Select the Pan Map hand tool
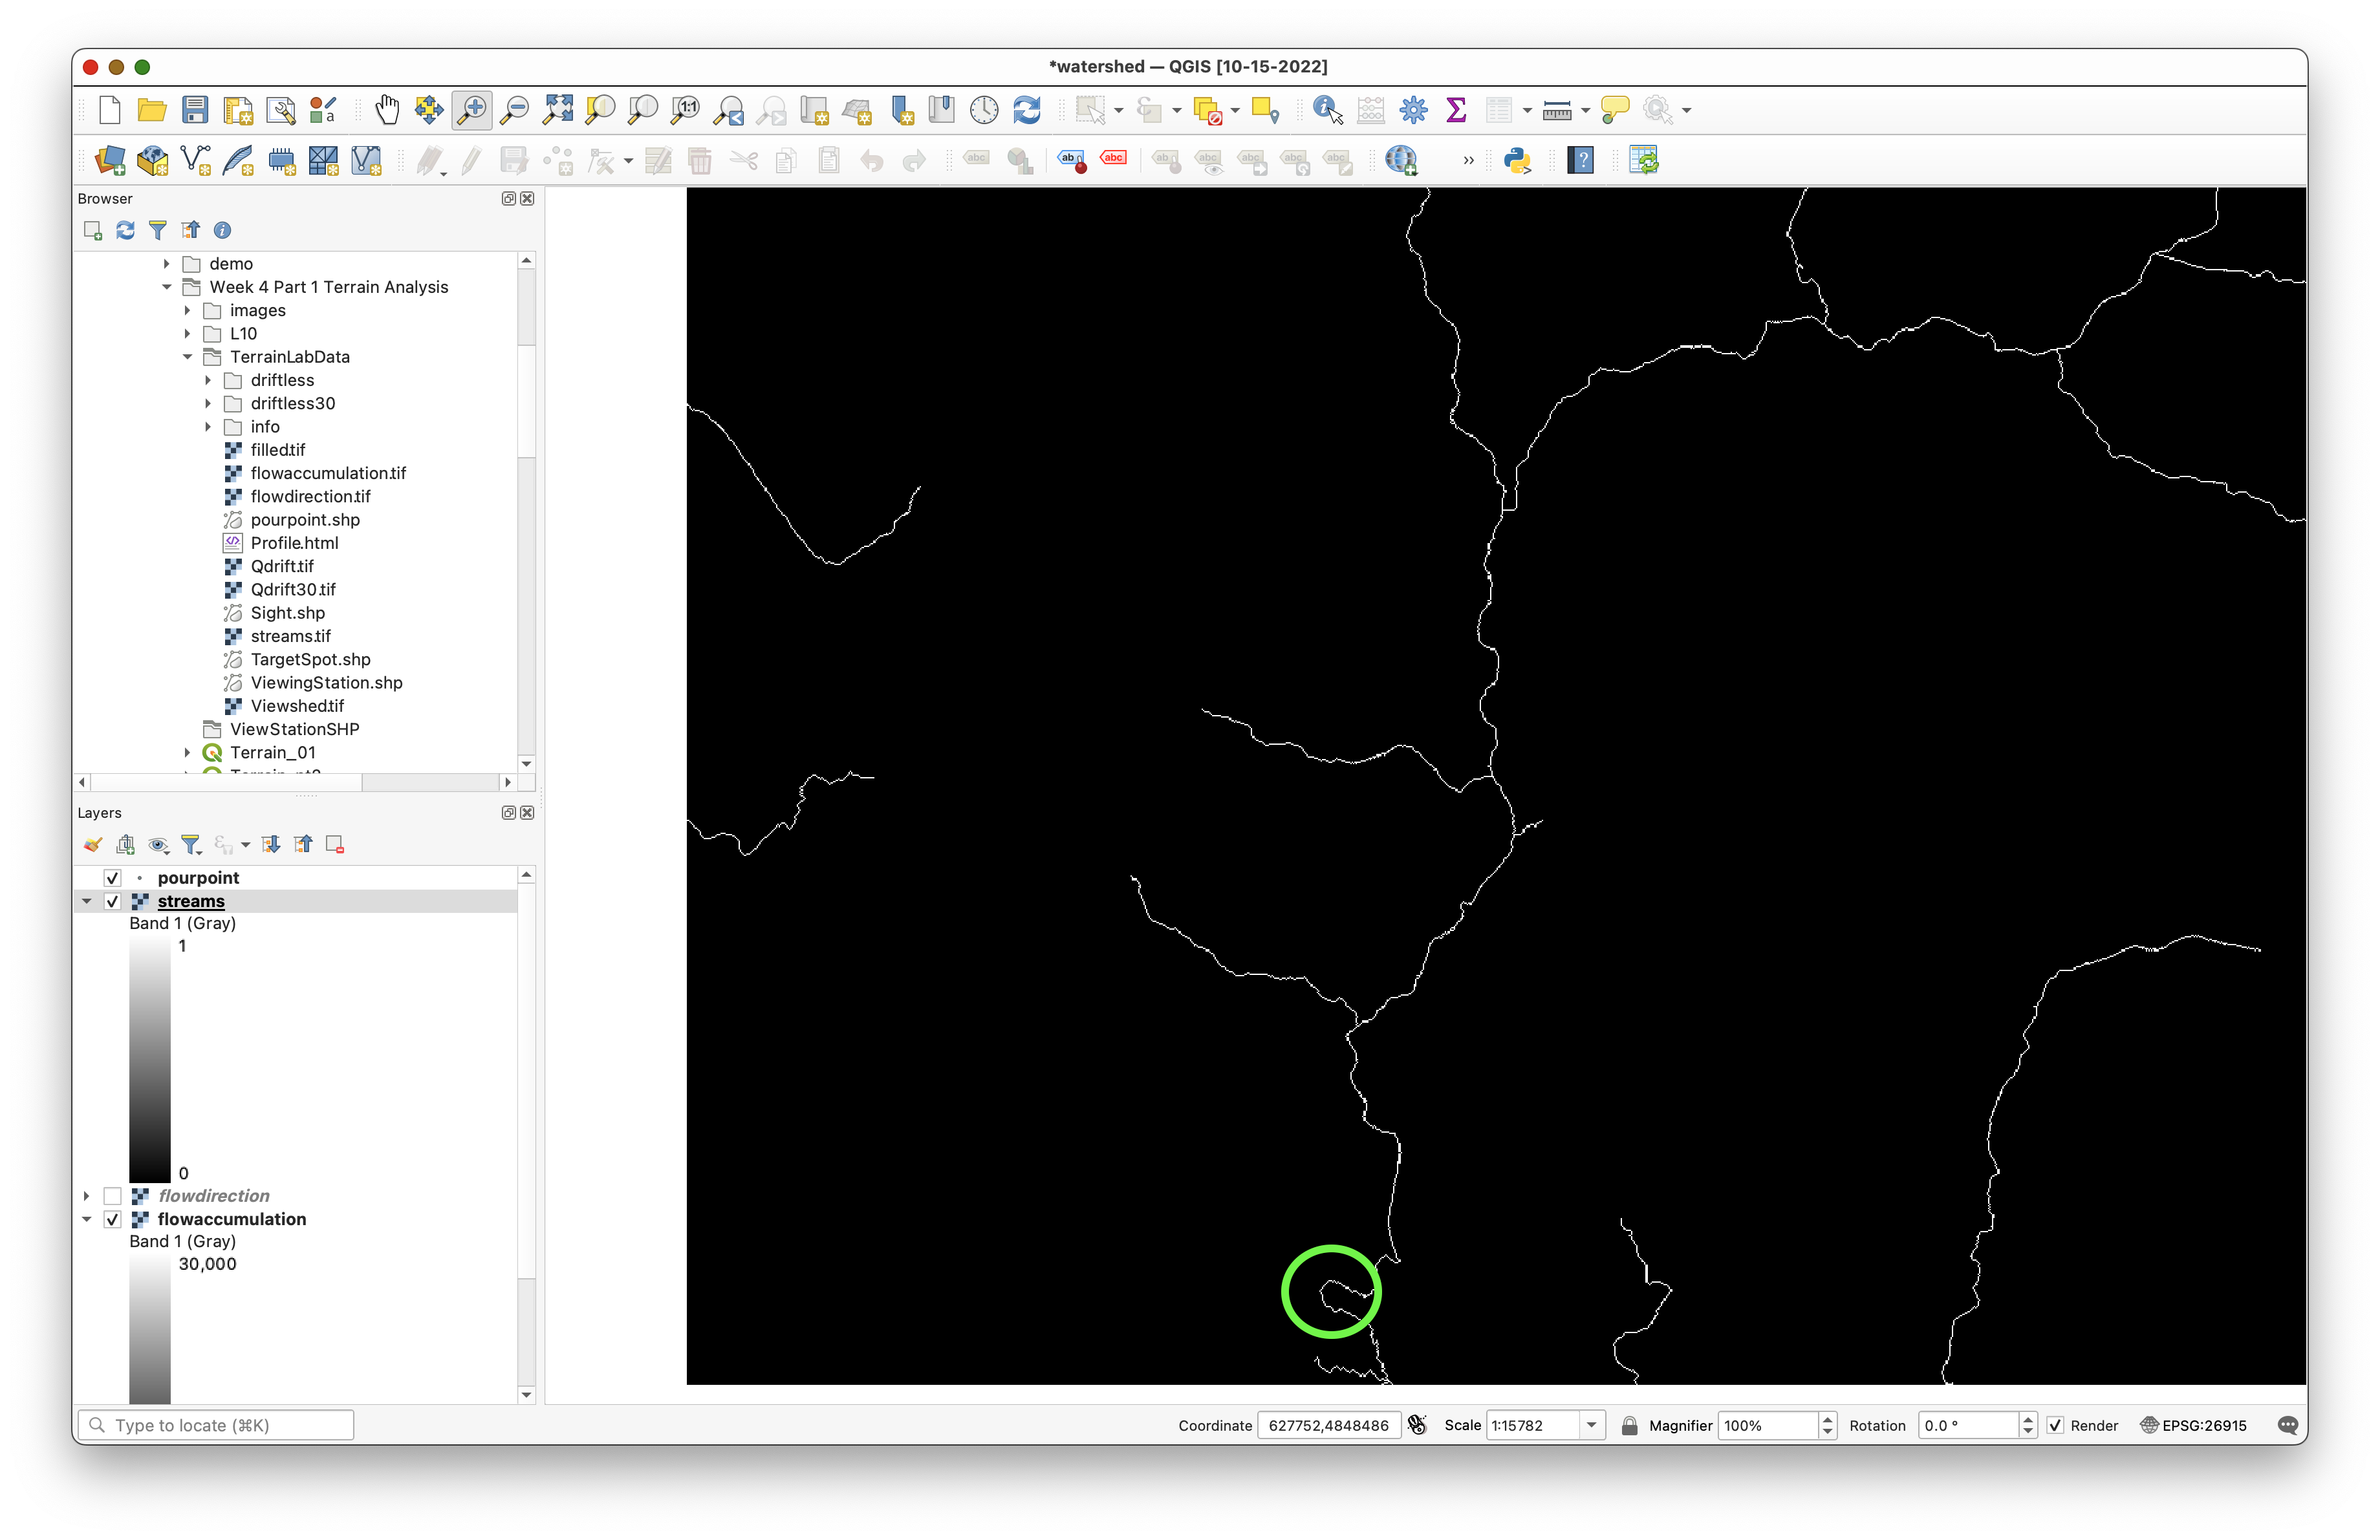The width and height of the screenshot is (2380, 1540). click(387, 110)
